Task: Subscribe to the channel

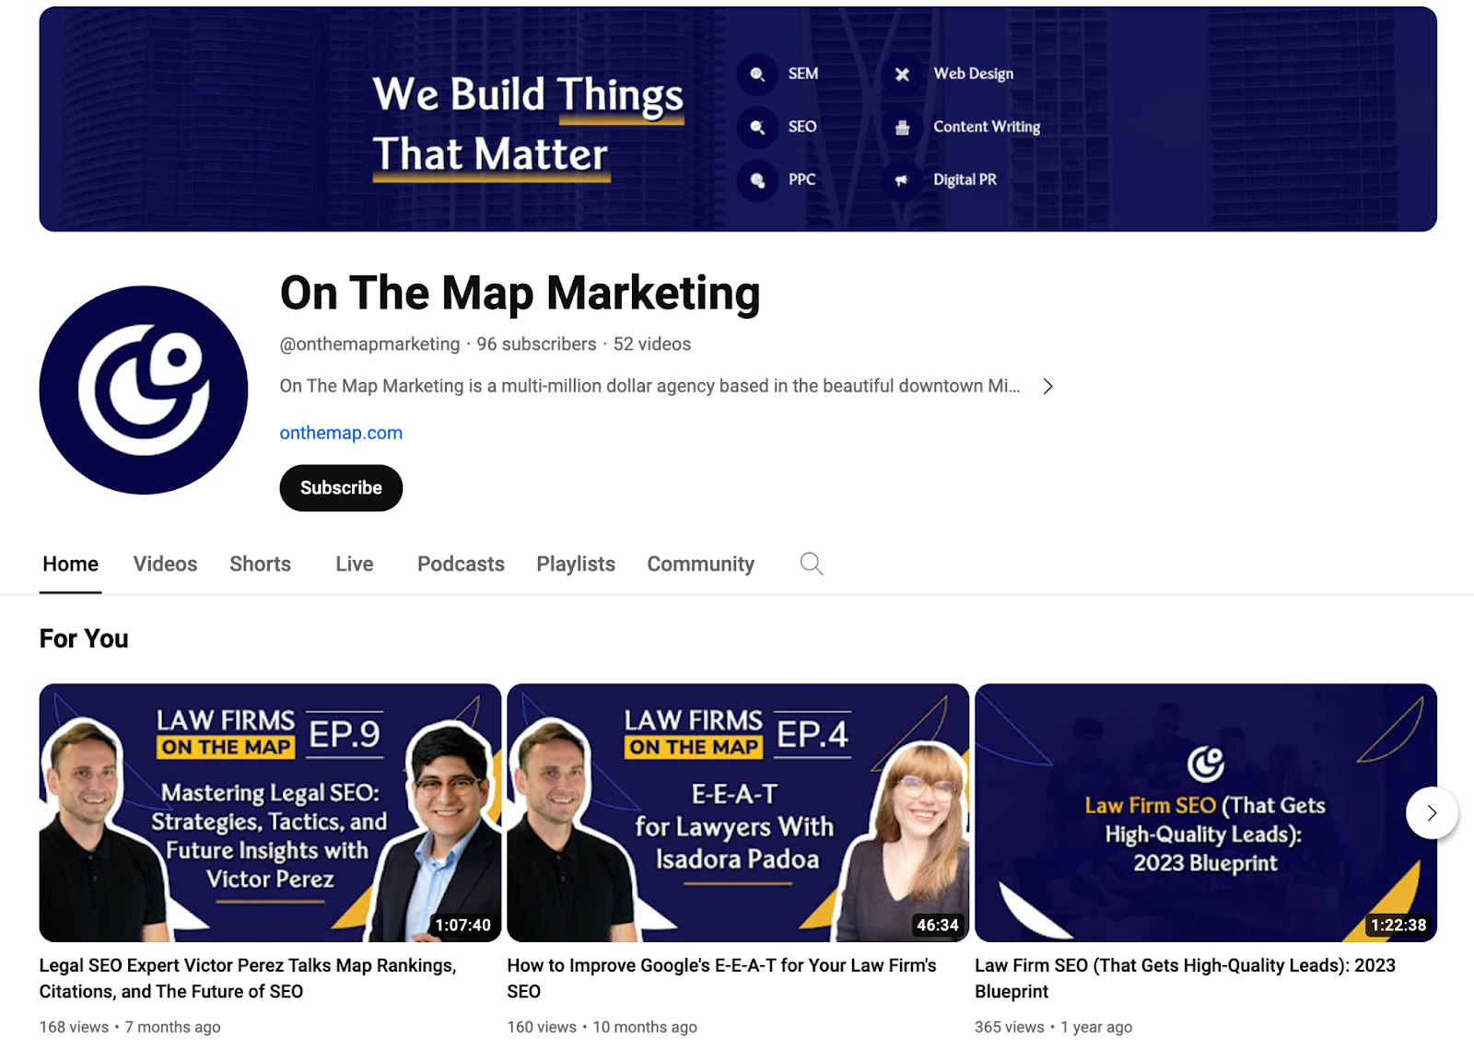Action: pos(341,487)
